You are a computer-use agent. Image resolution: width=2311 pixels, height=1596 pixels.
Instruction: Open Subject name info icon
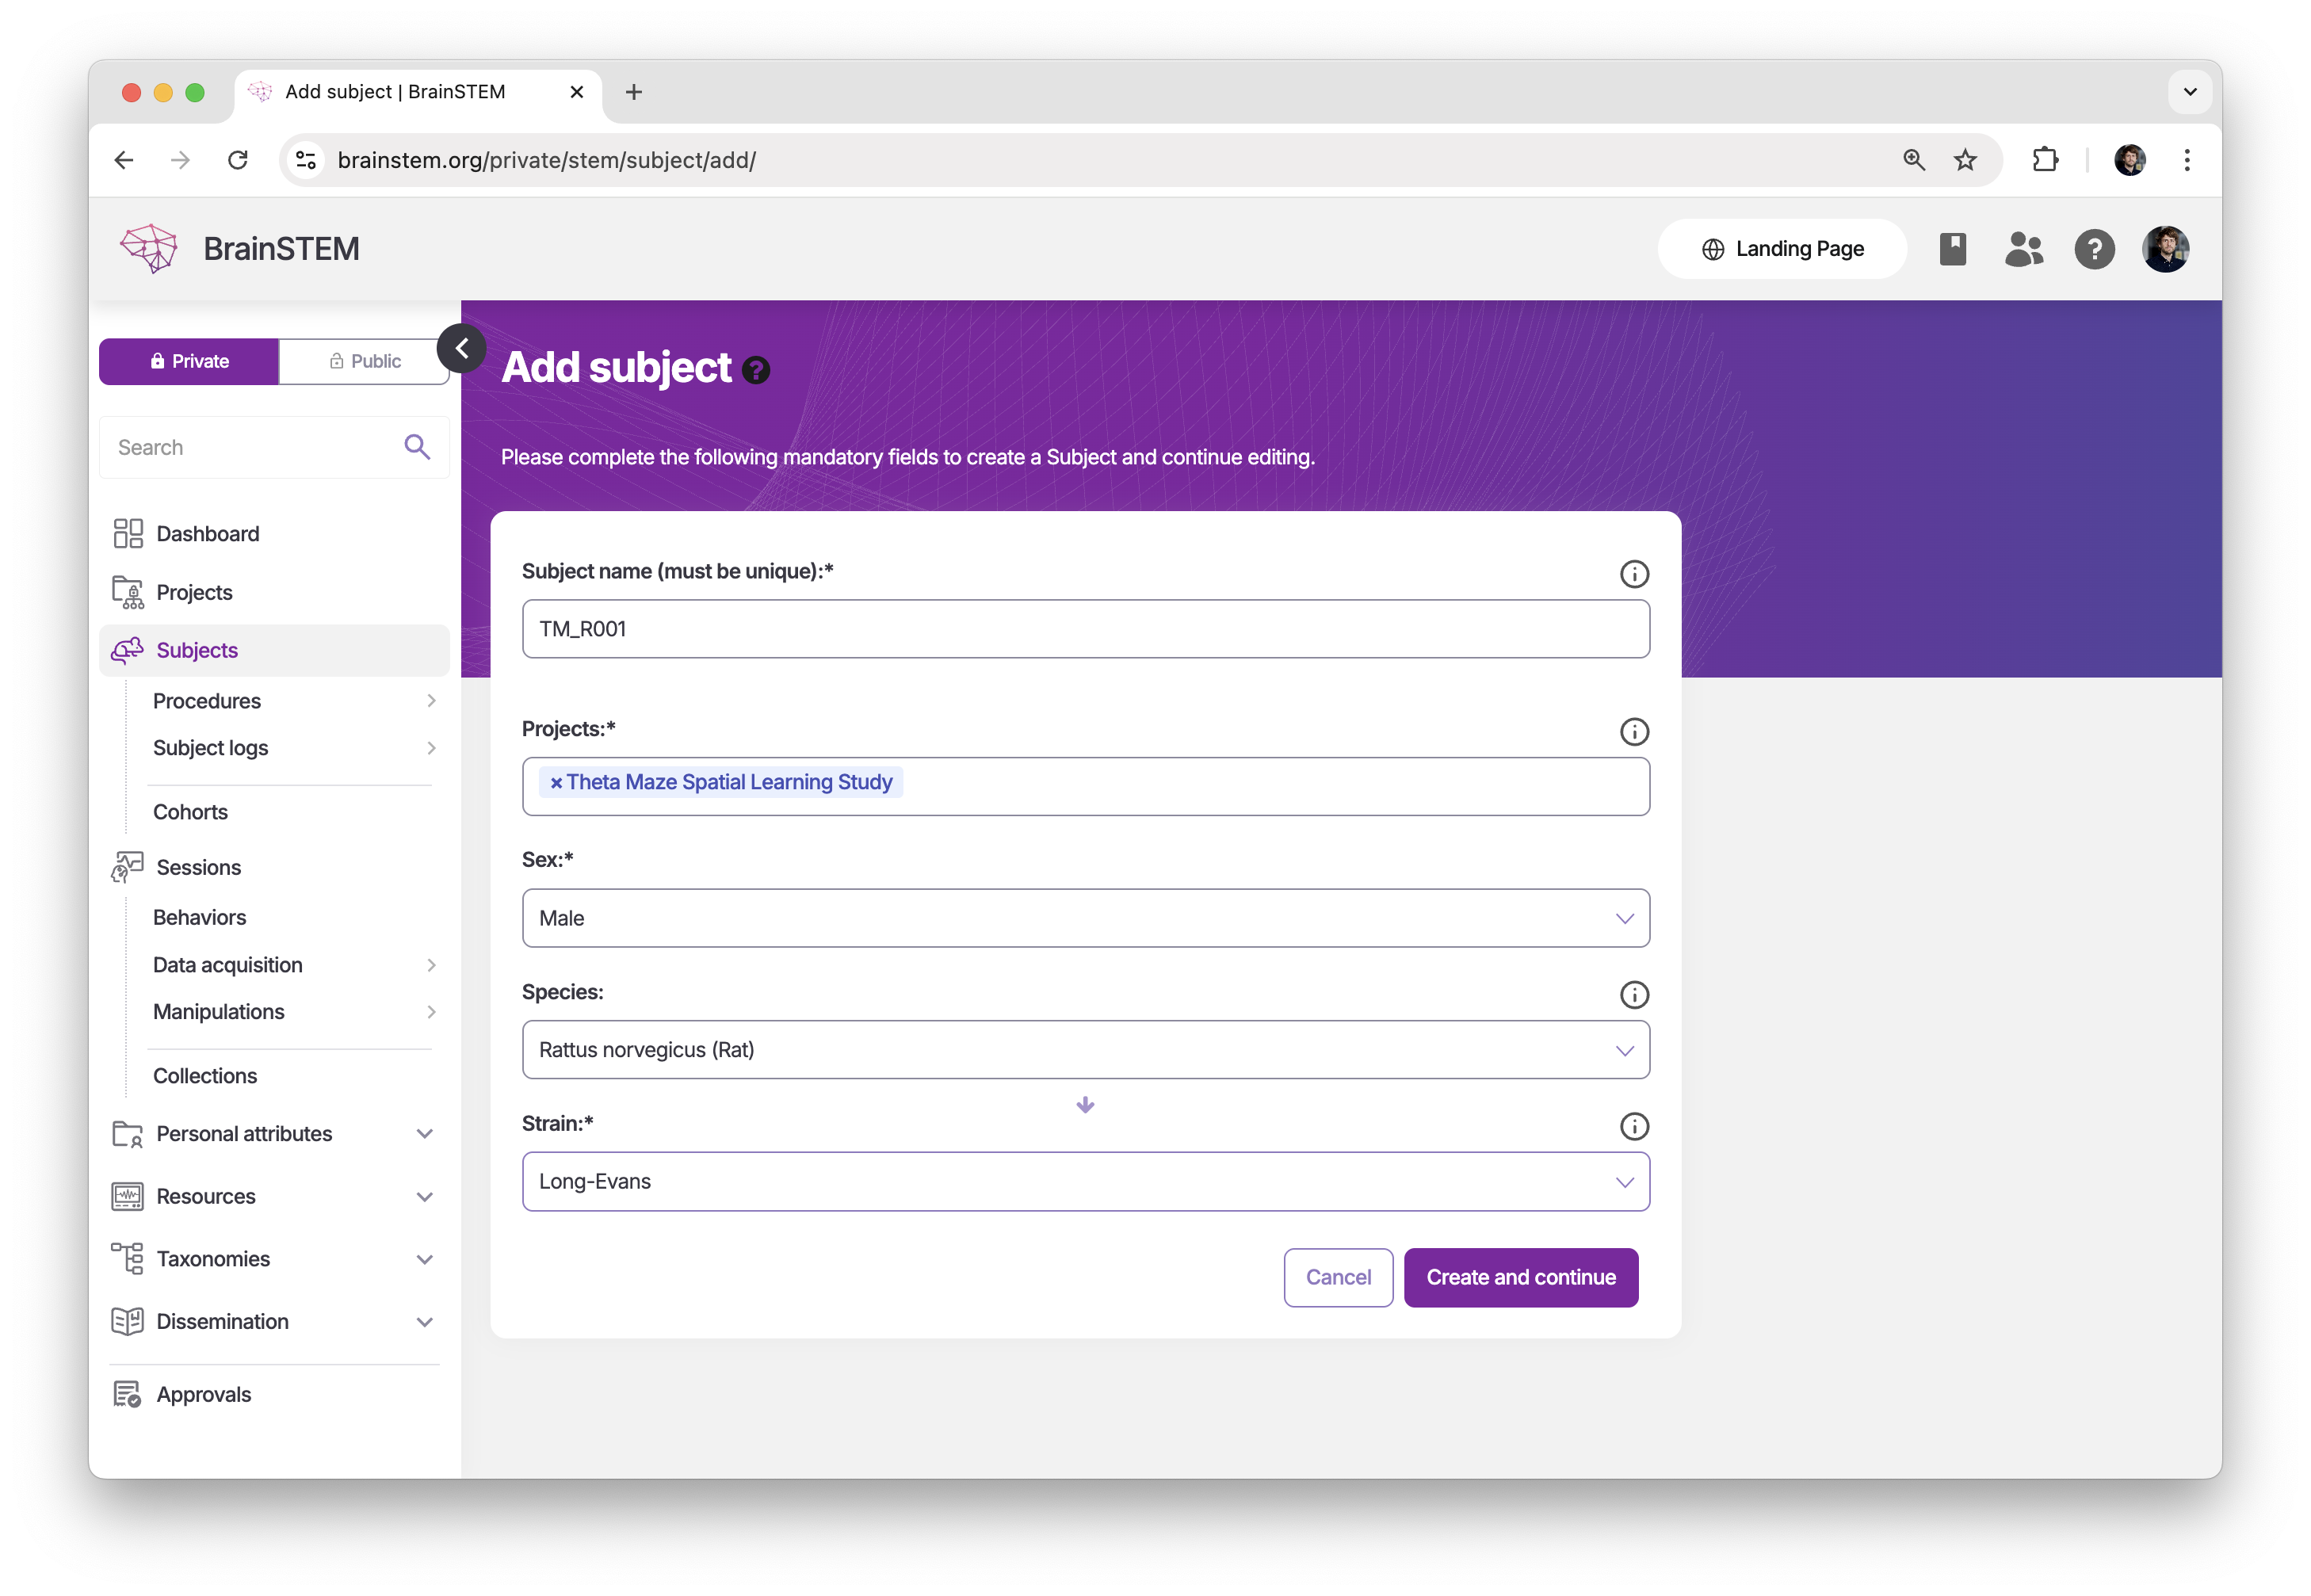pos(1633,574)
